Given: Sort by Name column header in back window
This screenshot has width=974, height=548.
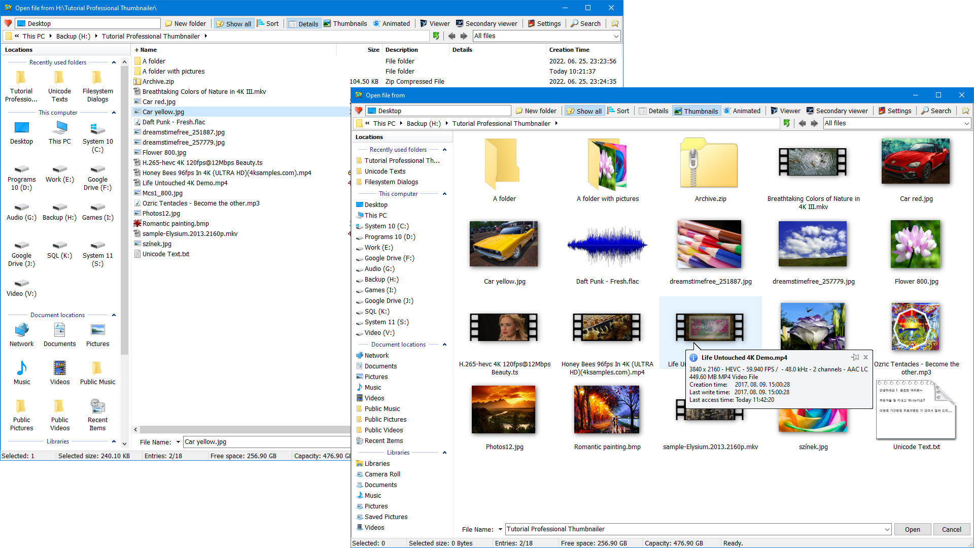Looking at the screenshot, I should 234,50.
